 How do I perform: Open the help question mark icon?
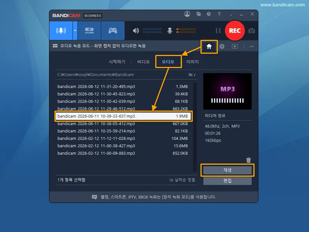[219, 14]
